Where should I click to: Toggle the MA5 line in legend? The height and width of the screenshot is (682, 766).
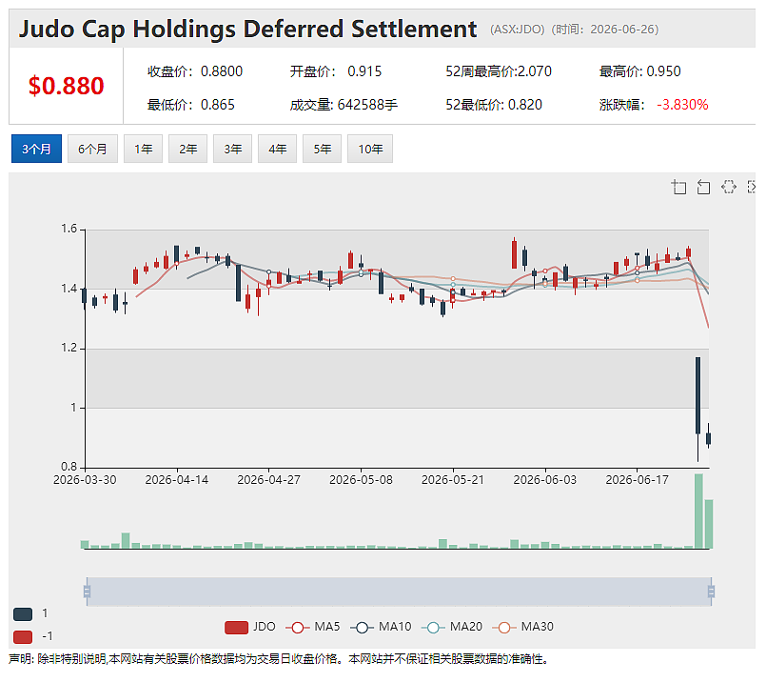[x=313, y=628]
